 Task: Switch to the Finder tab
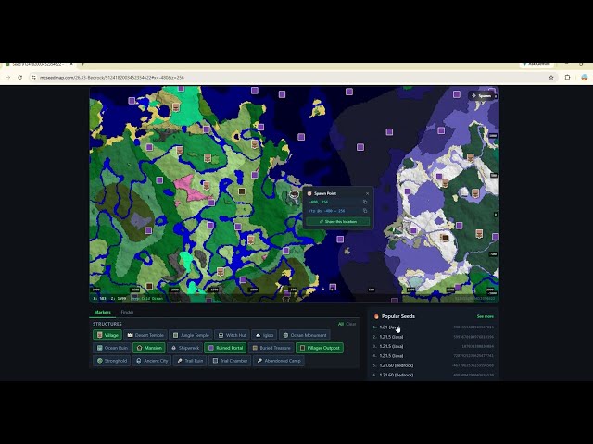(127, 313)
